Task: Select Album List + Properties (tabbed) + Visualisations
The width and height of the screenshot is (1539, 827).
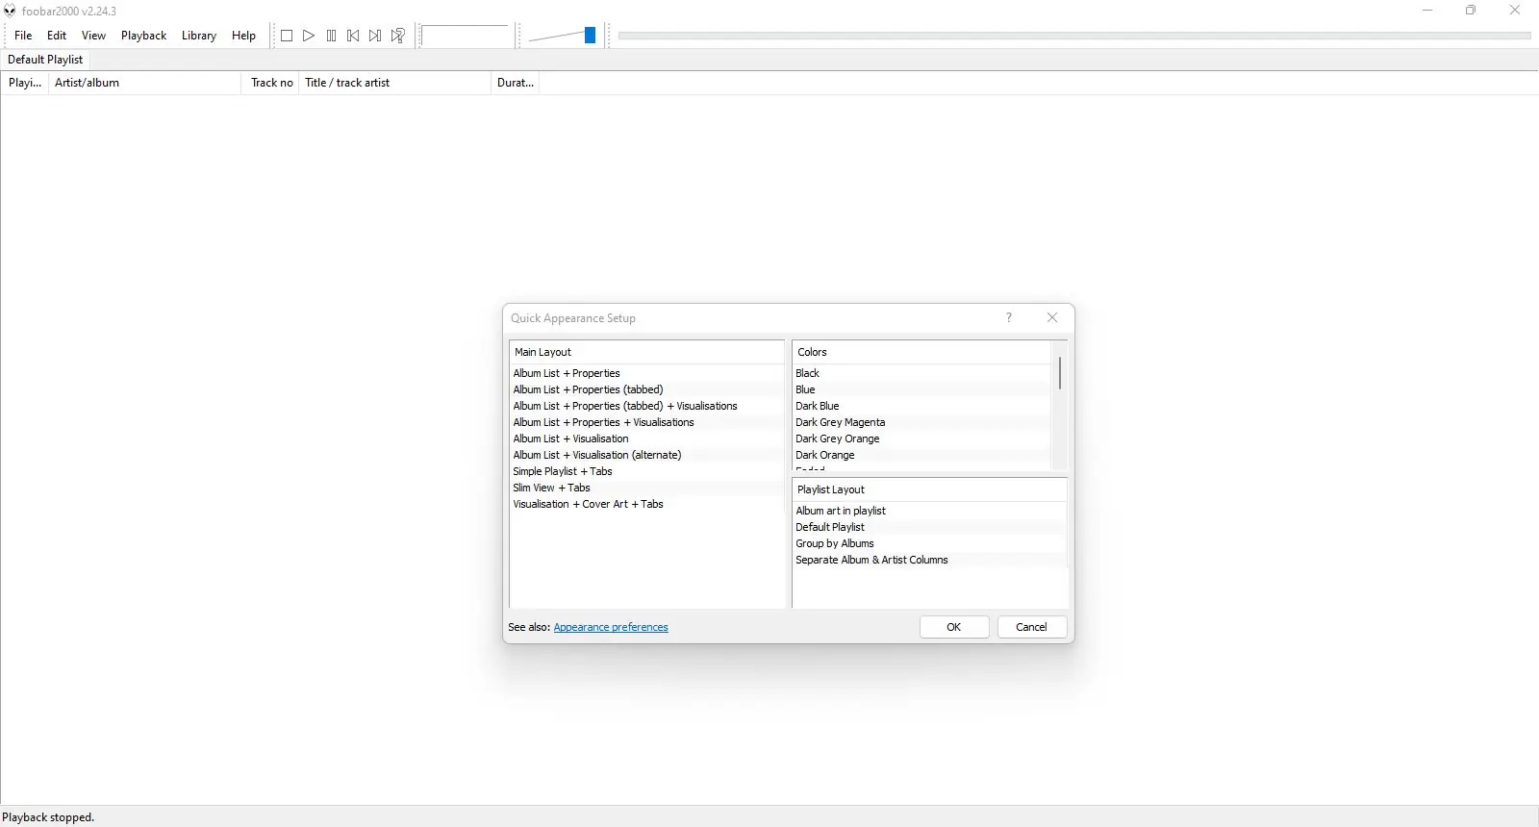Action: pos(646,406)
